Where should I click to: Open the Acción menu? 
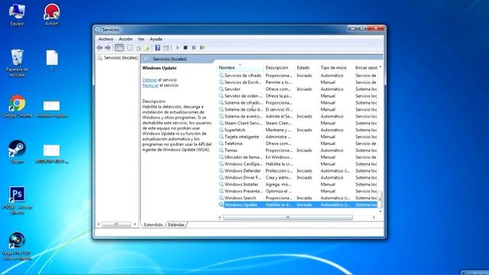(x=125, y=39)
